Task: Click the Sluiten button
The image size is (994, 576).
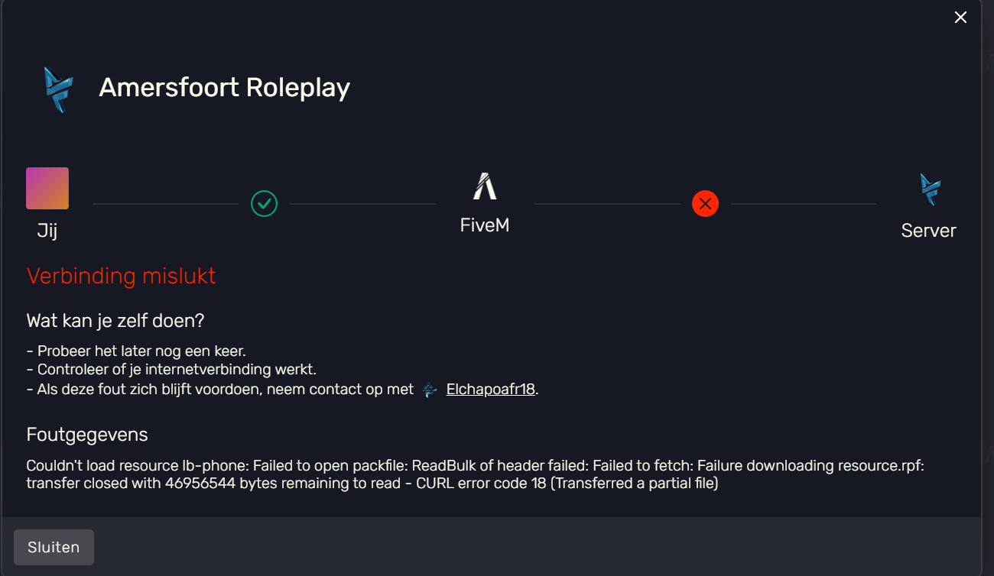Action: click(54, 547)
